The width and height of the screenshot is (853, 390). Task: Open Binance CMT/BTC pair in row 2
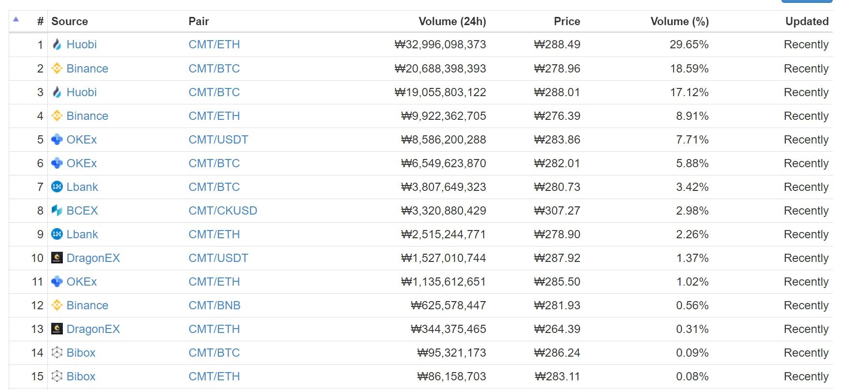click(x=214, y=68)
